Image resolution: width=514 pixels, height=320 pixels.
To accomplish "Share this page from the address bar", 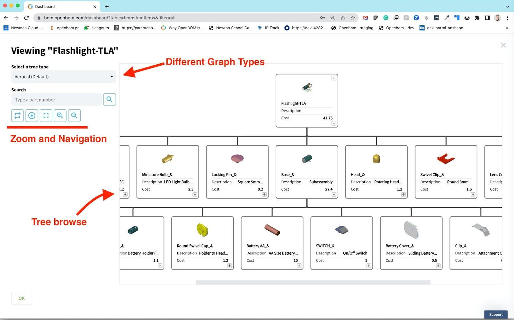I will point(343,18).
